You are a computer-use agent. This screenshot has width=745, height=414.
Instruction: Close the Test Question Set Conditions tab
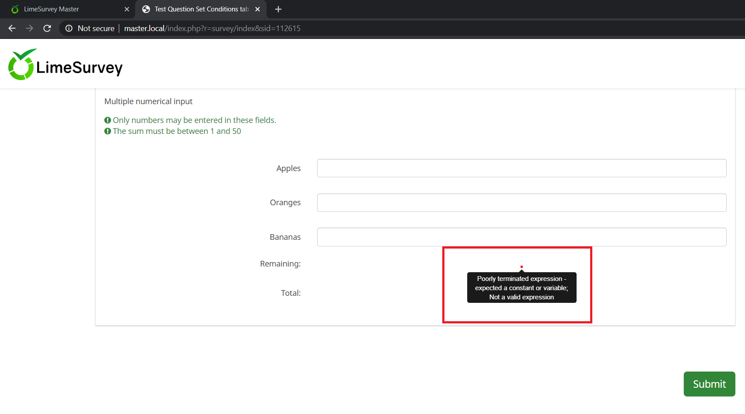pos(258,9)
